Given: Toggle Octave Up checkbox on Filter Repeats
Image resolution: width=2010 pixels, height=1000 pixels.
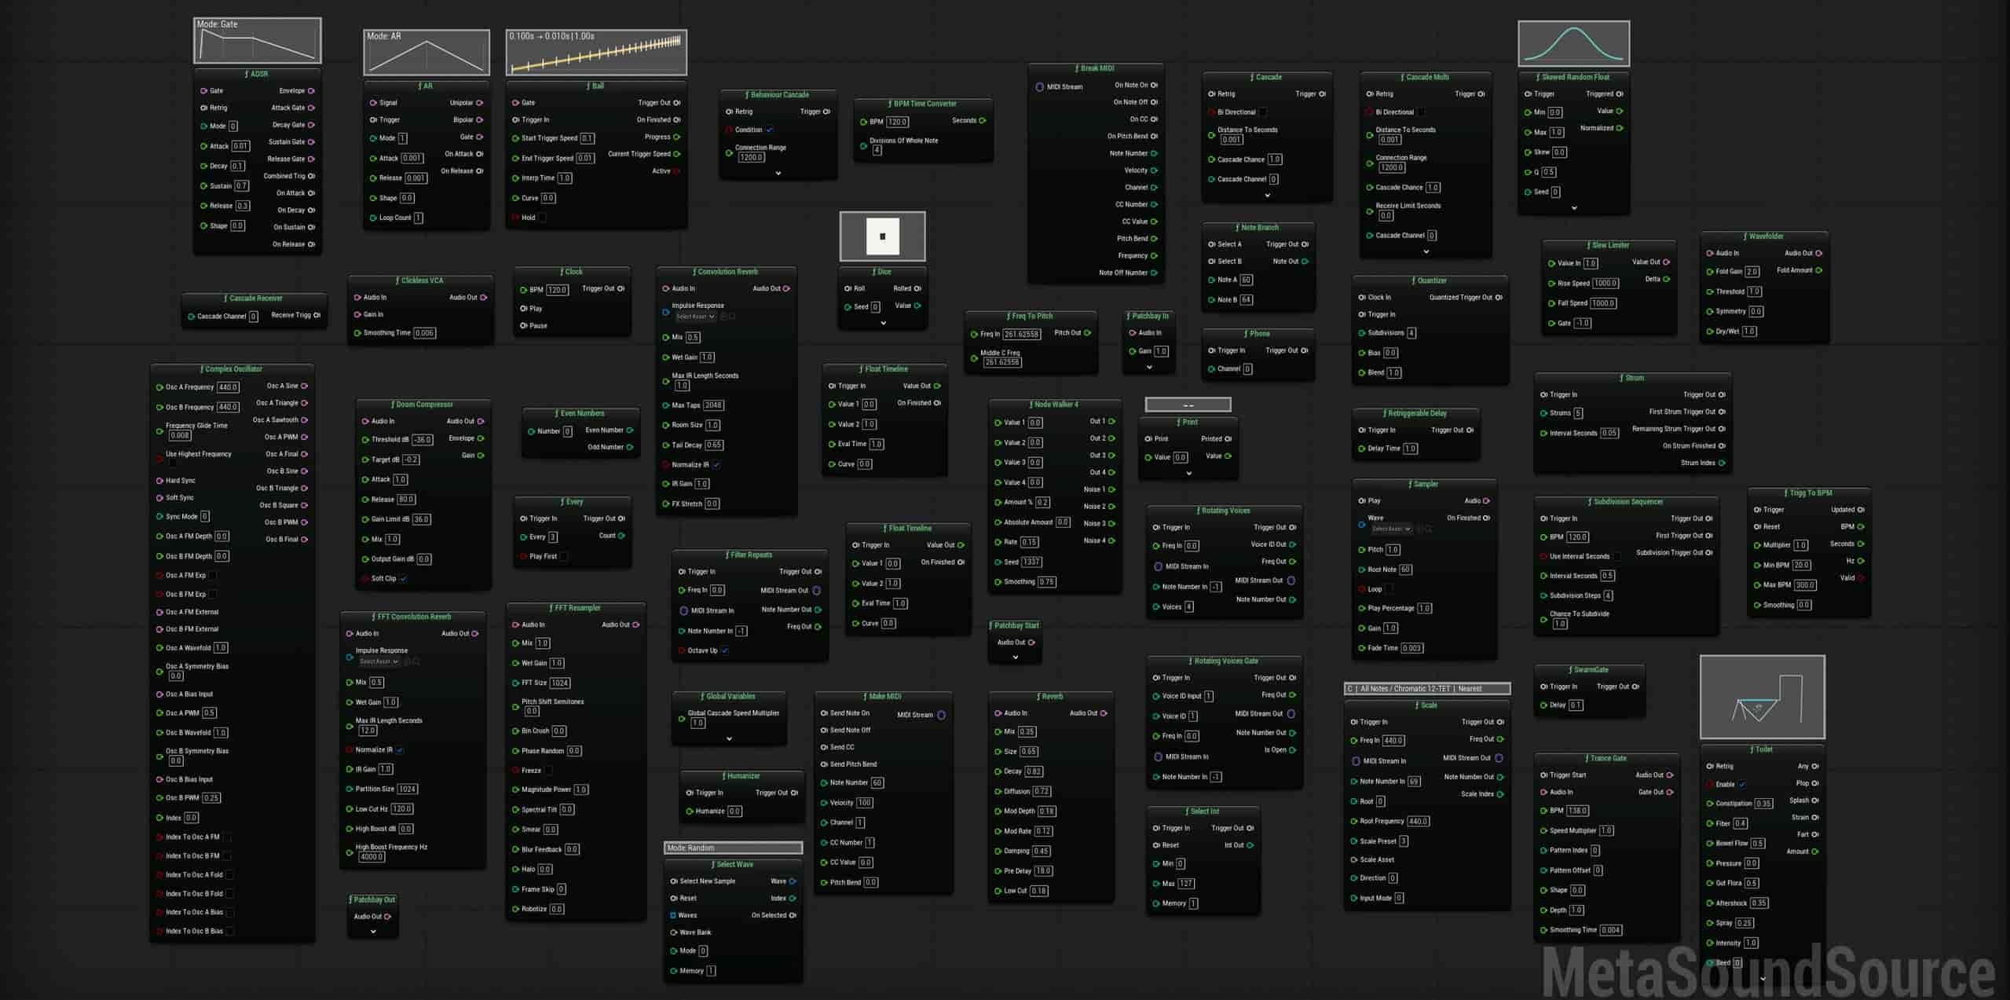Looking at the screenshot, I should coord(725,651).
